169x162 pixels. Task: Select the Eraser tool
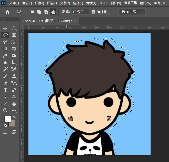pyautogui.click(x=5, y=83)
